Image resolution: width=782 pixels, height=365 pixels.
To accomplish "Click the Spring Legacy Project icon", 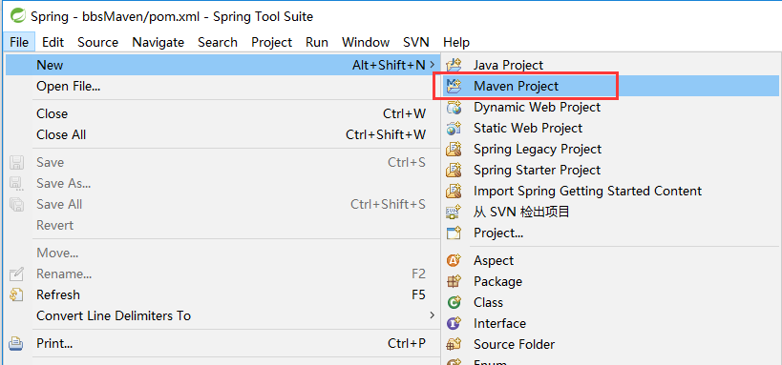I will (454, 149).
